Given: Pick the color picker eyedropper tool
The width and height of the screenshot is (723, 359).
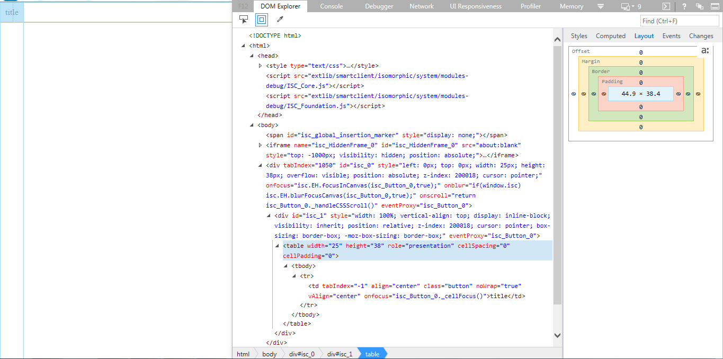Looking at the screenshot, I should (280, 20).
